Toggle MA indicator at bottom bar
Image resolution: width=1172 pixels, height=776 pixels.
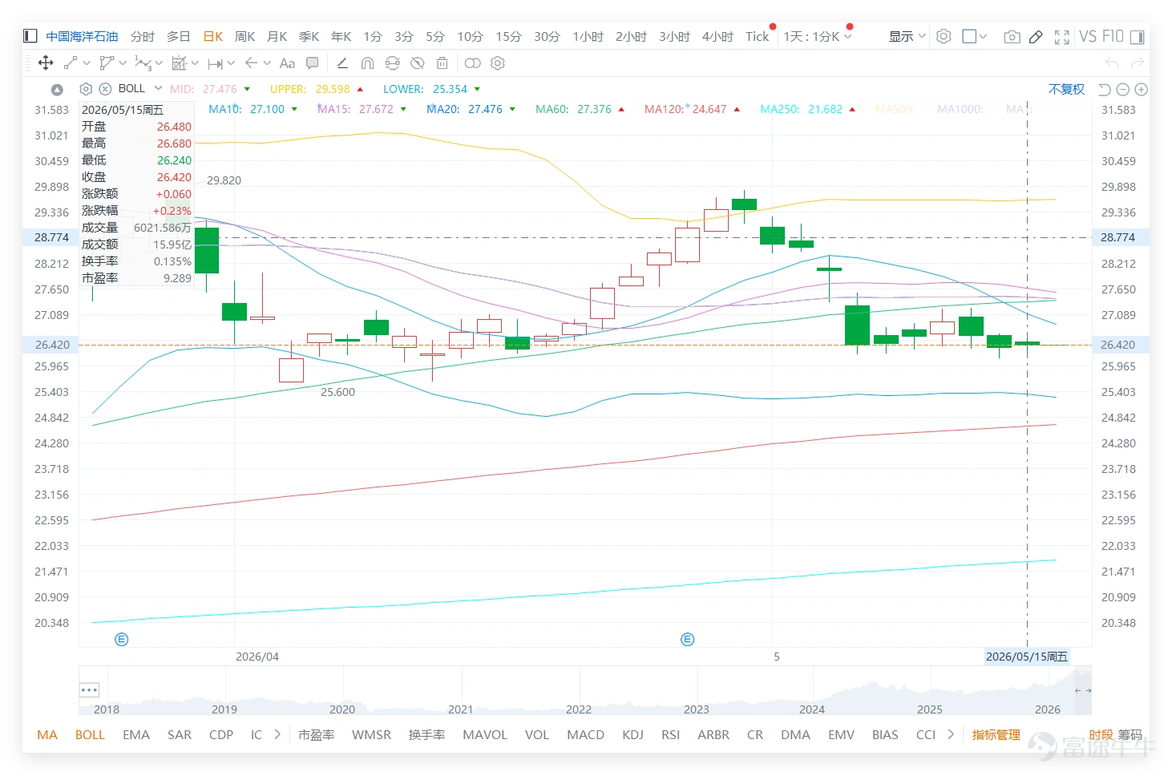(47, 734)
